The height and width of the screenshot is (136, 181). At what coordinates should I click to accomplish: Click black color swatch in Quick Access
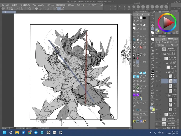coord(145,18)
